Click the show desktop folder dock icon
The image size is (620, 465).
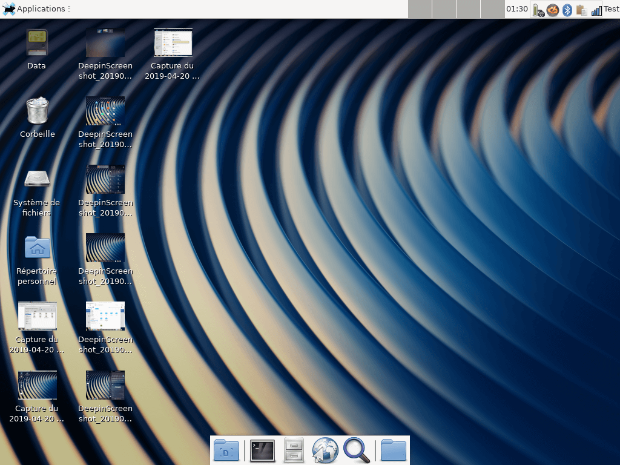226,450
